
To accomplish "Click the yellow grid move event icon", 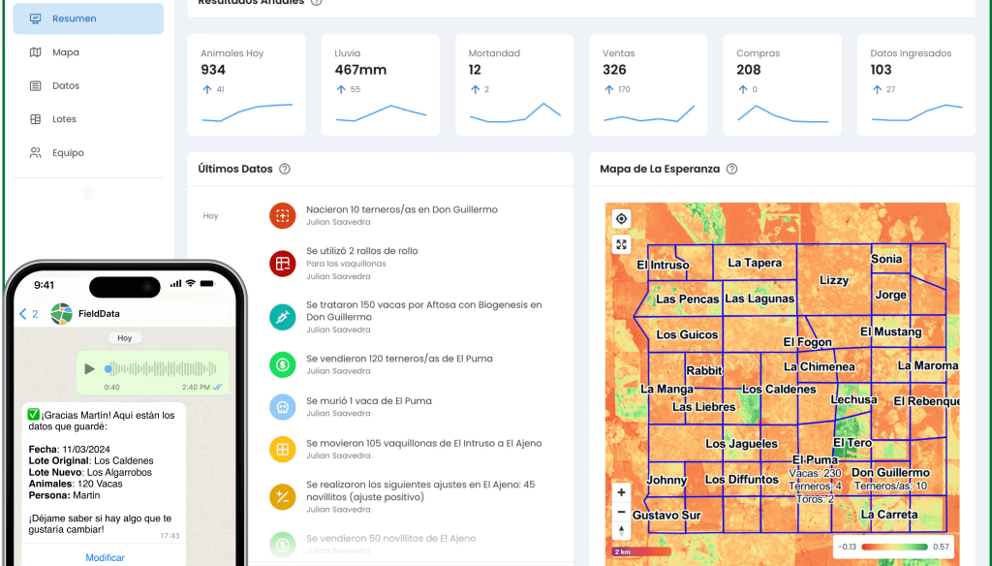I will click(282, 449).
